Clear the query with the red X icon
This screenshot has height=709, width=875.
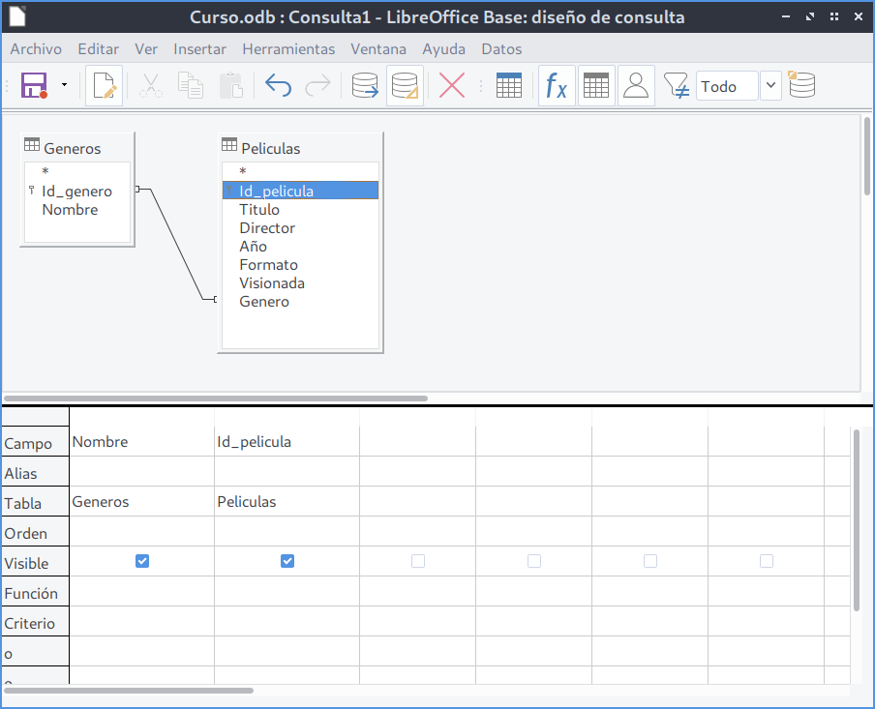452,86
